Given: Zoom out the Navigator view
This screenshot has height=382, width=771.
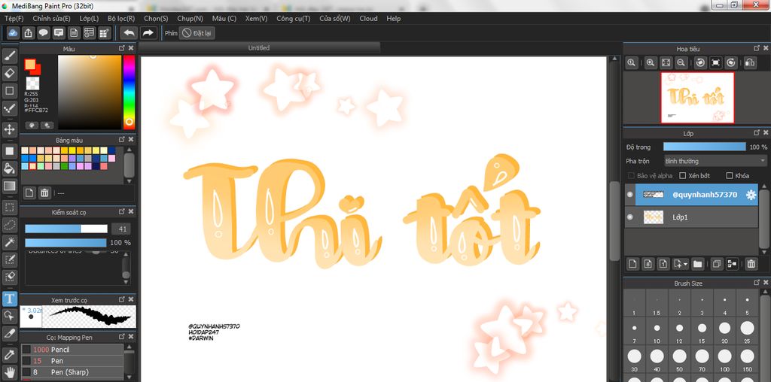Looking at the screenshot, I should (x=681, y=62).
